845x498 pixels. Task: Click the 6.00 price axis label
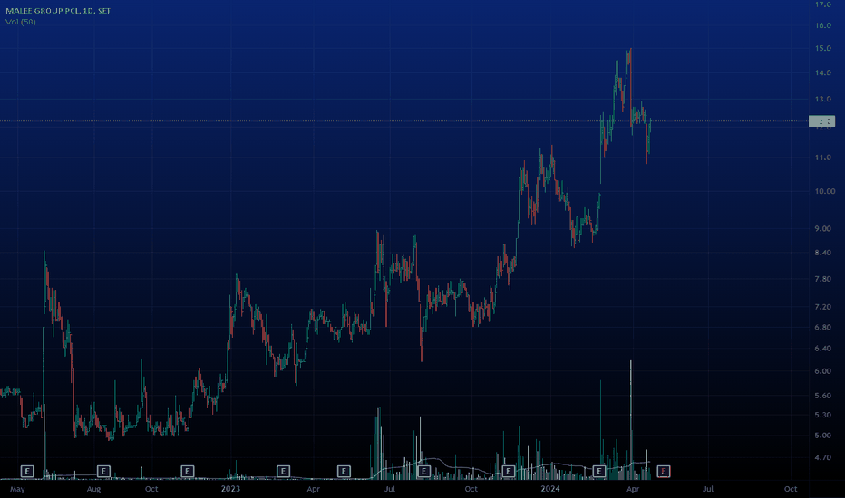coord(823,371)
